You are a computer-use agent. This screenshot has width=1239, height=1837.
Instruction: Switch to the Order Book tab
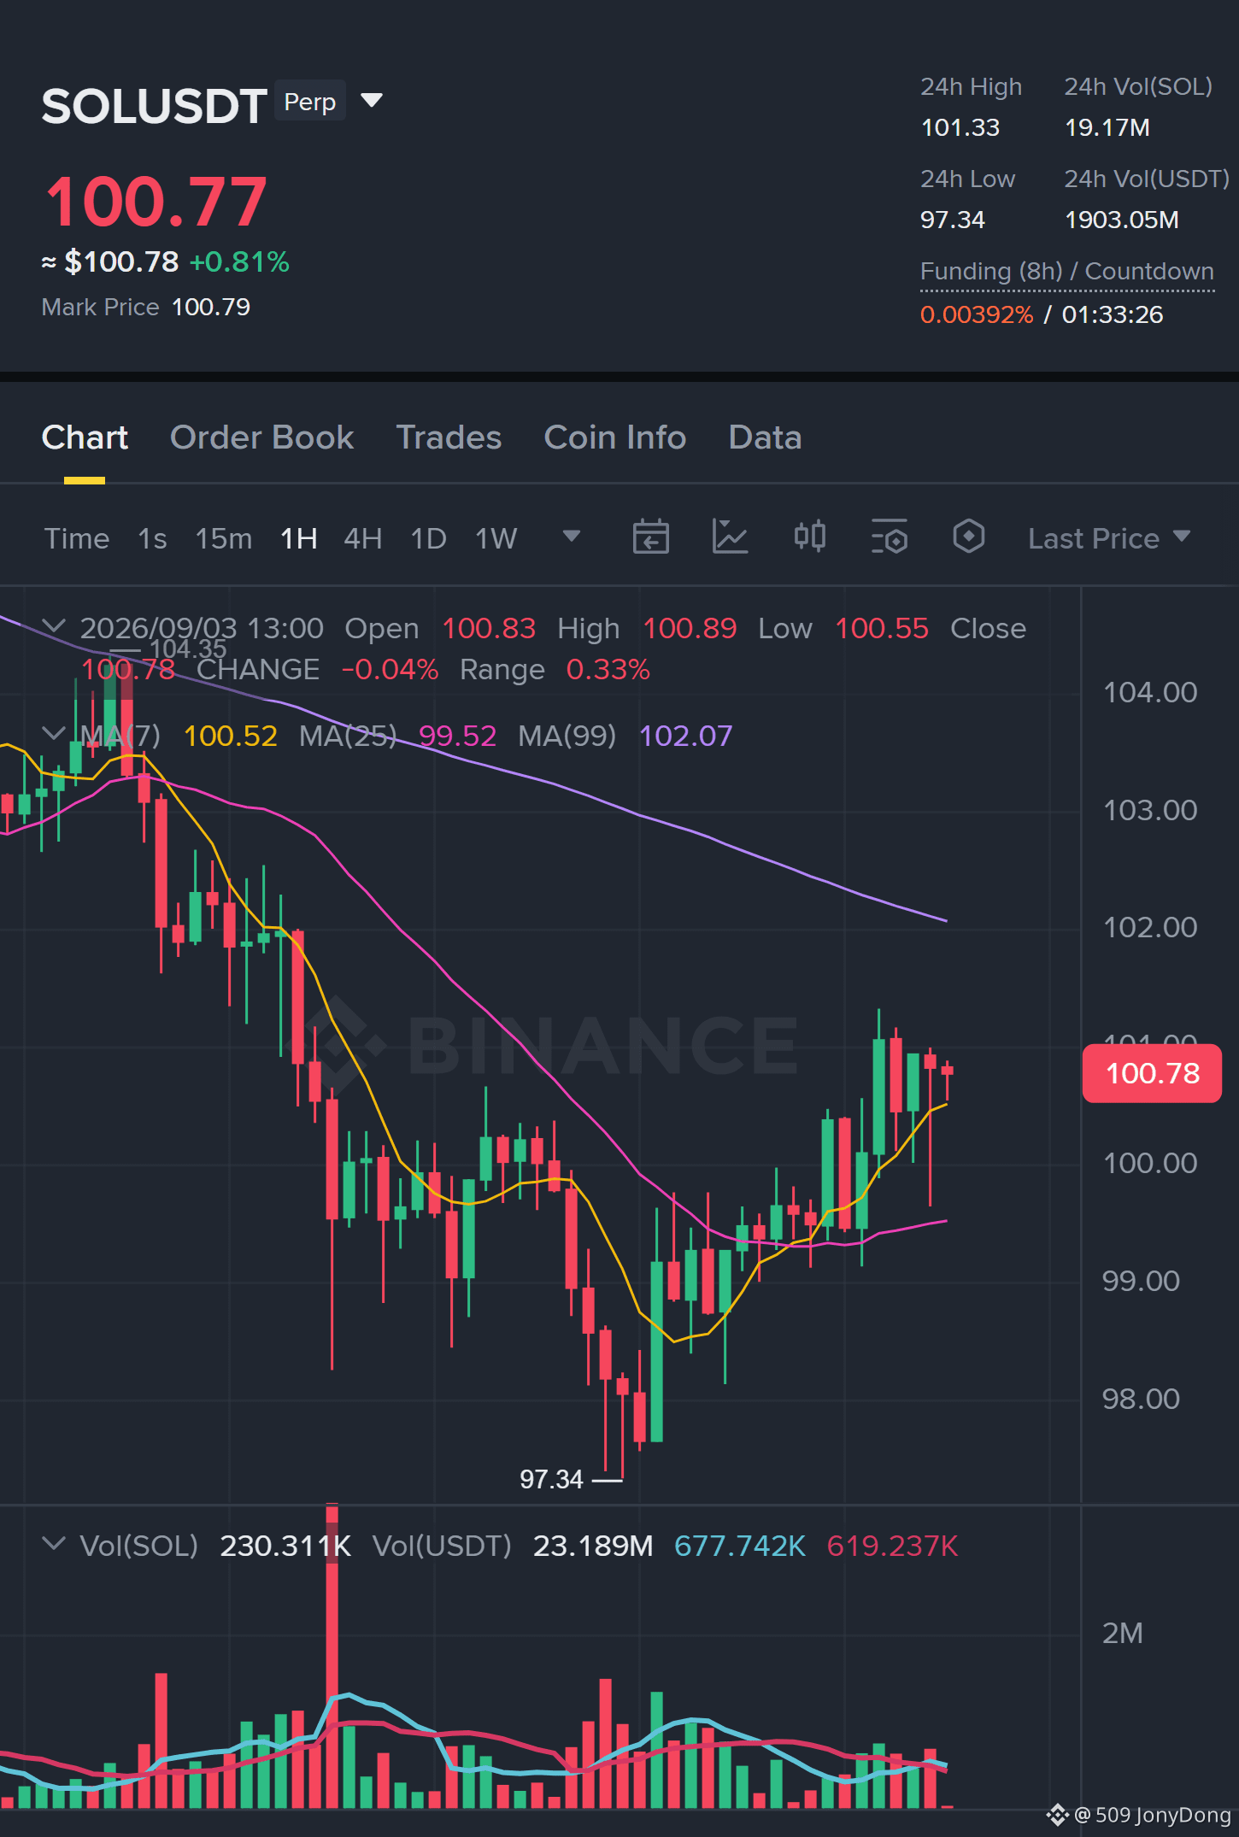tap(261, 437)
